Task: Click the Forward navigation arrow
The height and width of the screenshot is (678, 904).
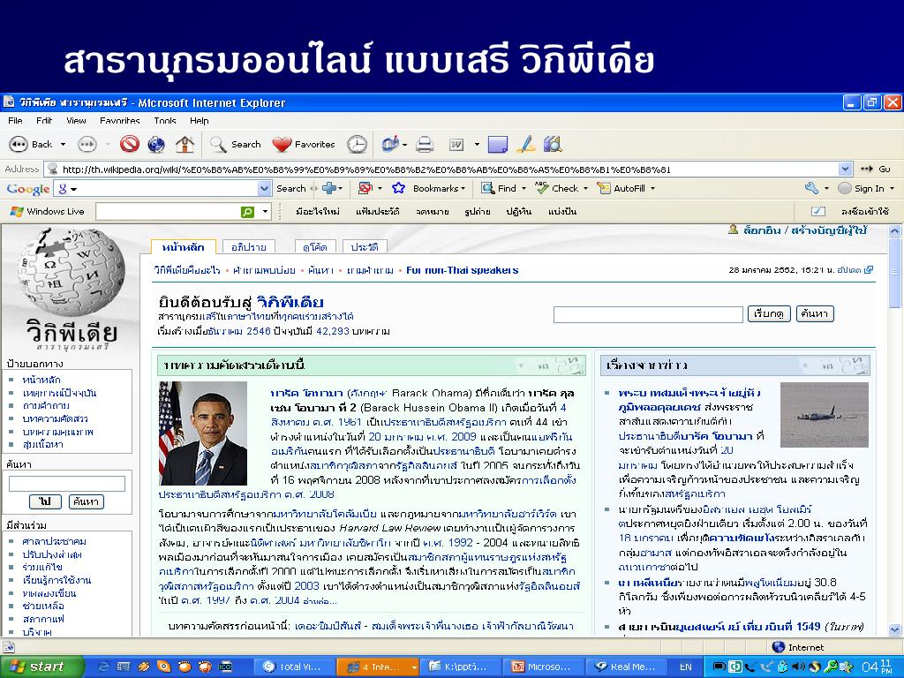Action: 87,144
